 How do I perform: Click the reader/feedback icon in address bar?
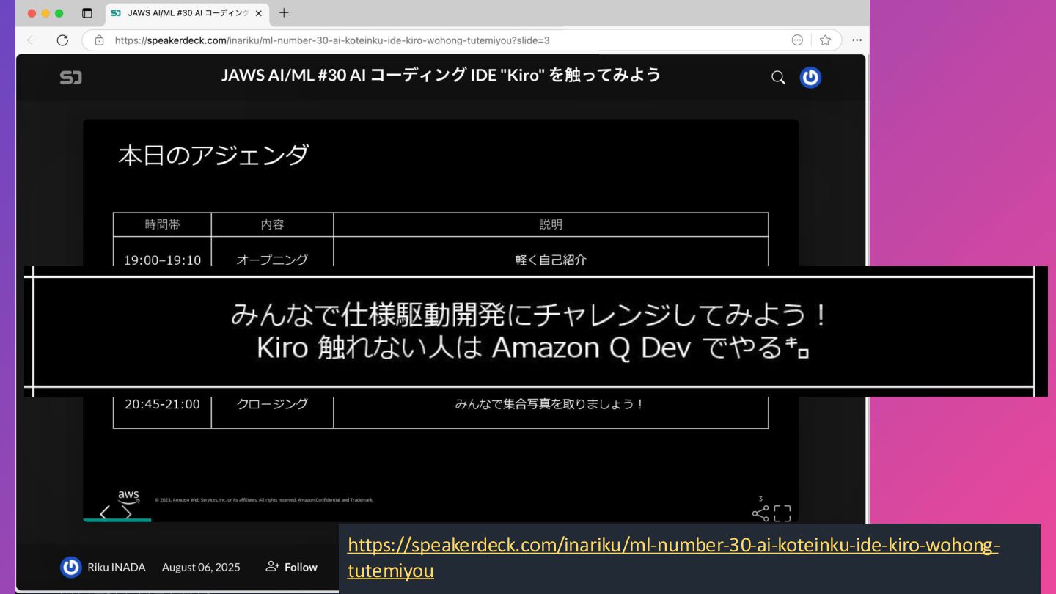(x=797, y=40)
